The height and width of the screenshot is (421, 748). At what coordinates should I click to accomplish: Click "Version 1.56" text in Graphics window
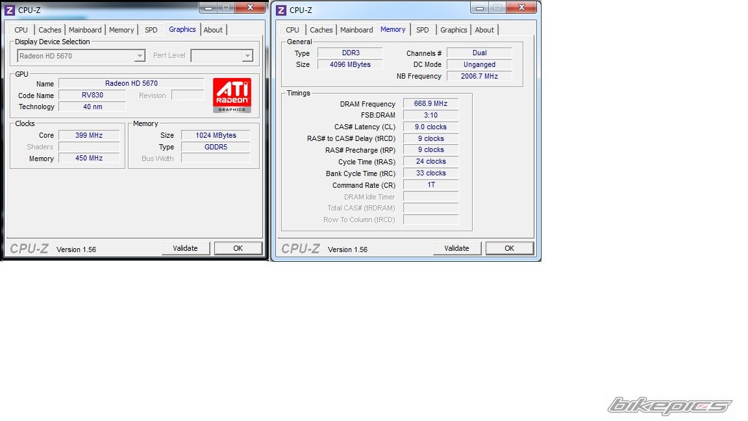point(77,249)
